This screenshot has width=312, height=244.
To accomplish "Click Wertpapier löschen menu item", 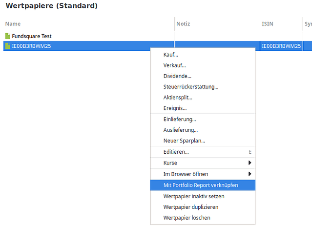I will [x=187, y=218].
